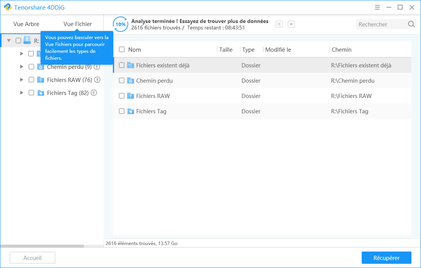Click the 10% progress circle indicator
The height and width of the screenshot is (268, 421).
click(120, 24)
